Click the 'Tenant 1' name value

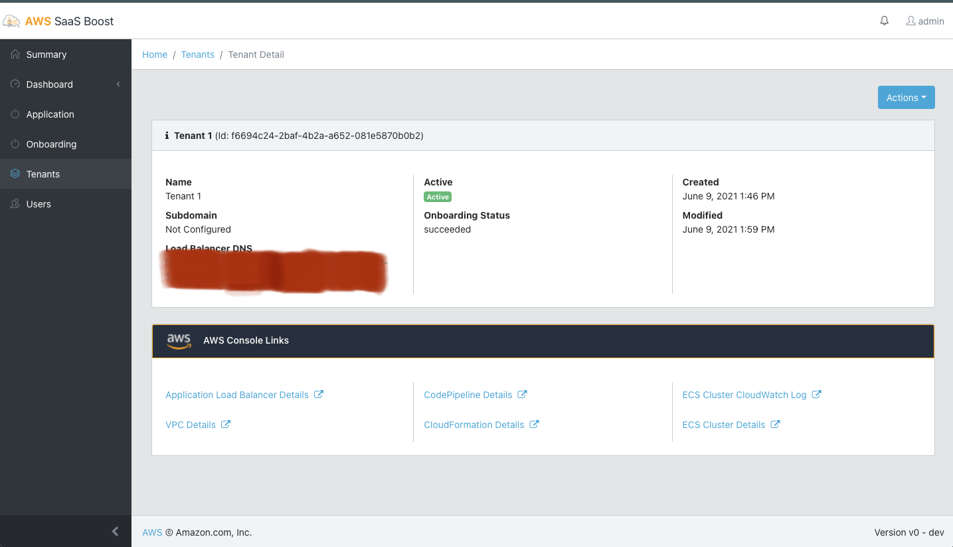pyautogui.click(x=183, y=196)
